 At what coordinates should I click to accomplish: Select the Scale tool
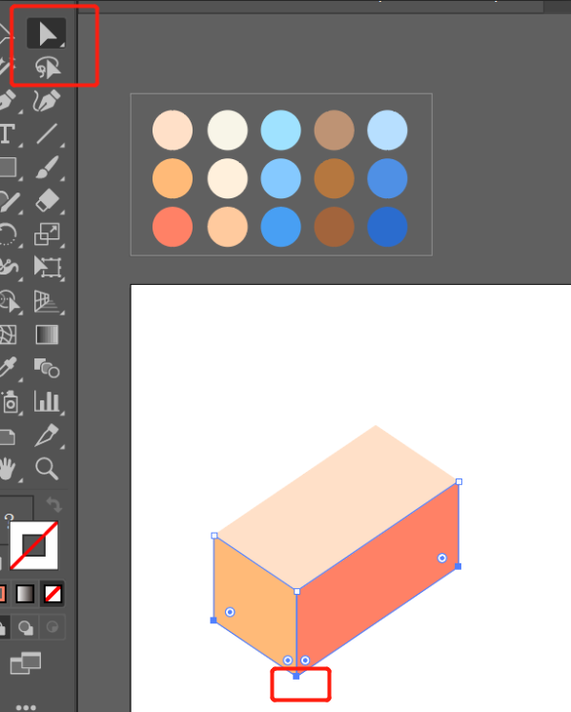click(47, 234)
